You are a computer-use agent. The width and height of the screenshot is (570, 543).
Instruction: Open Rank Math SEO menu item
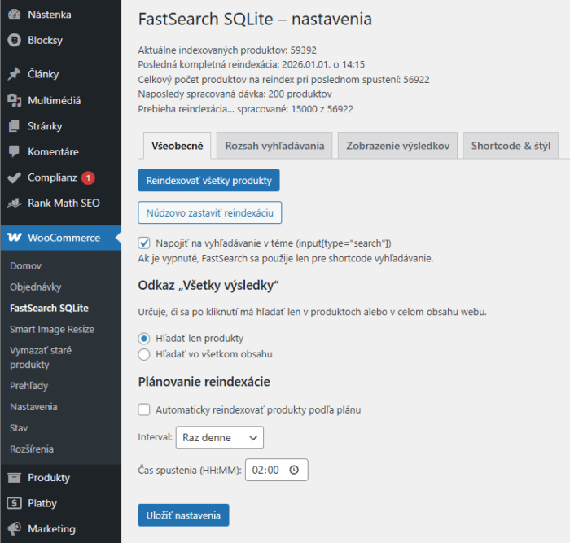(64, 203)
